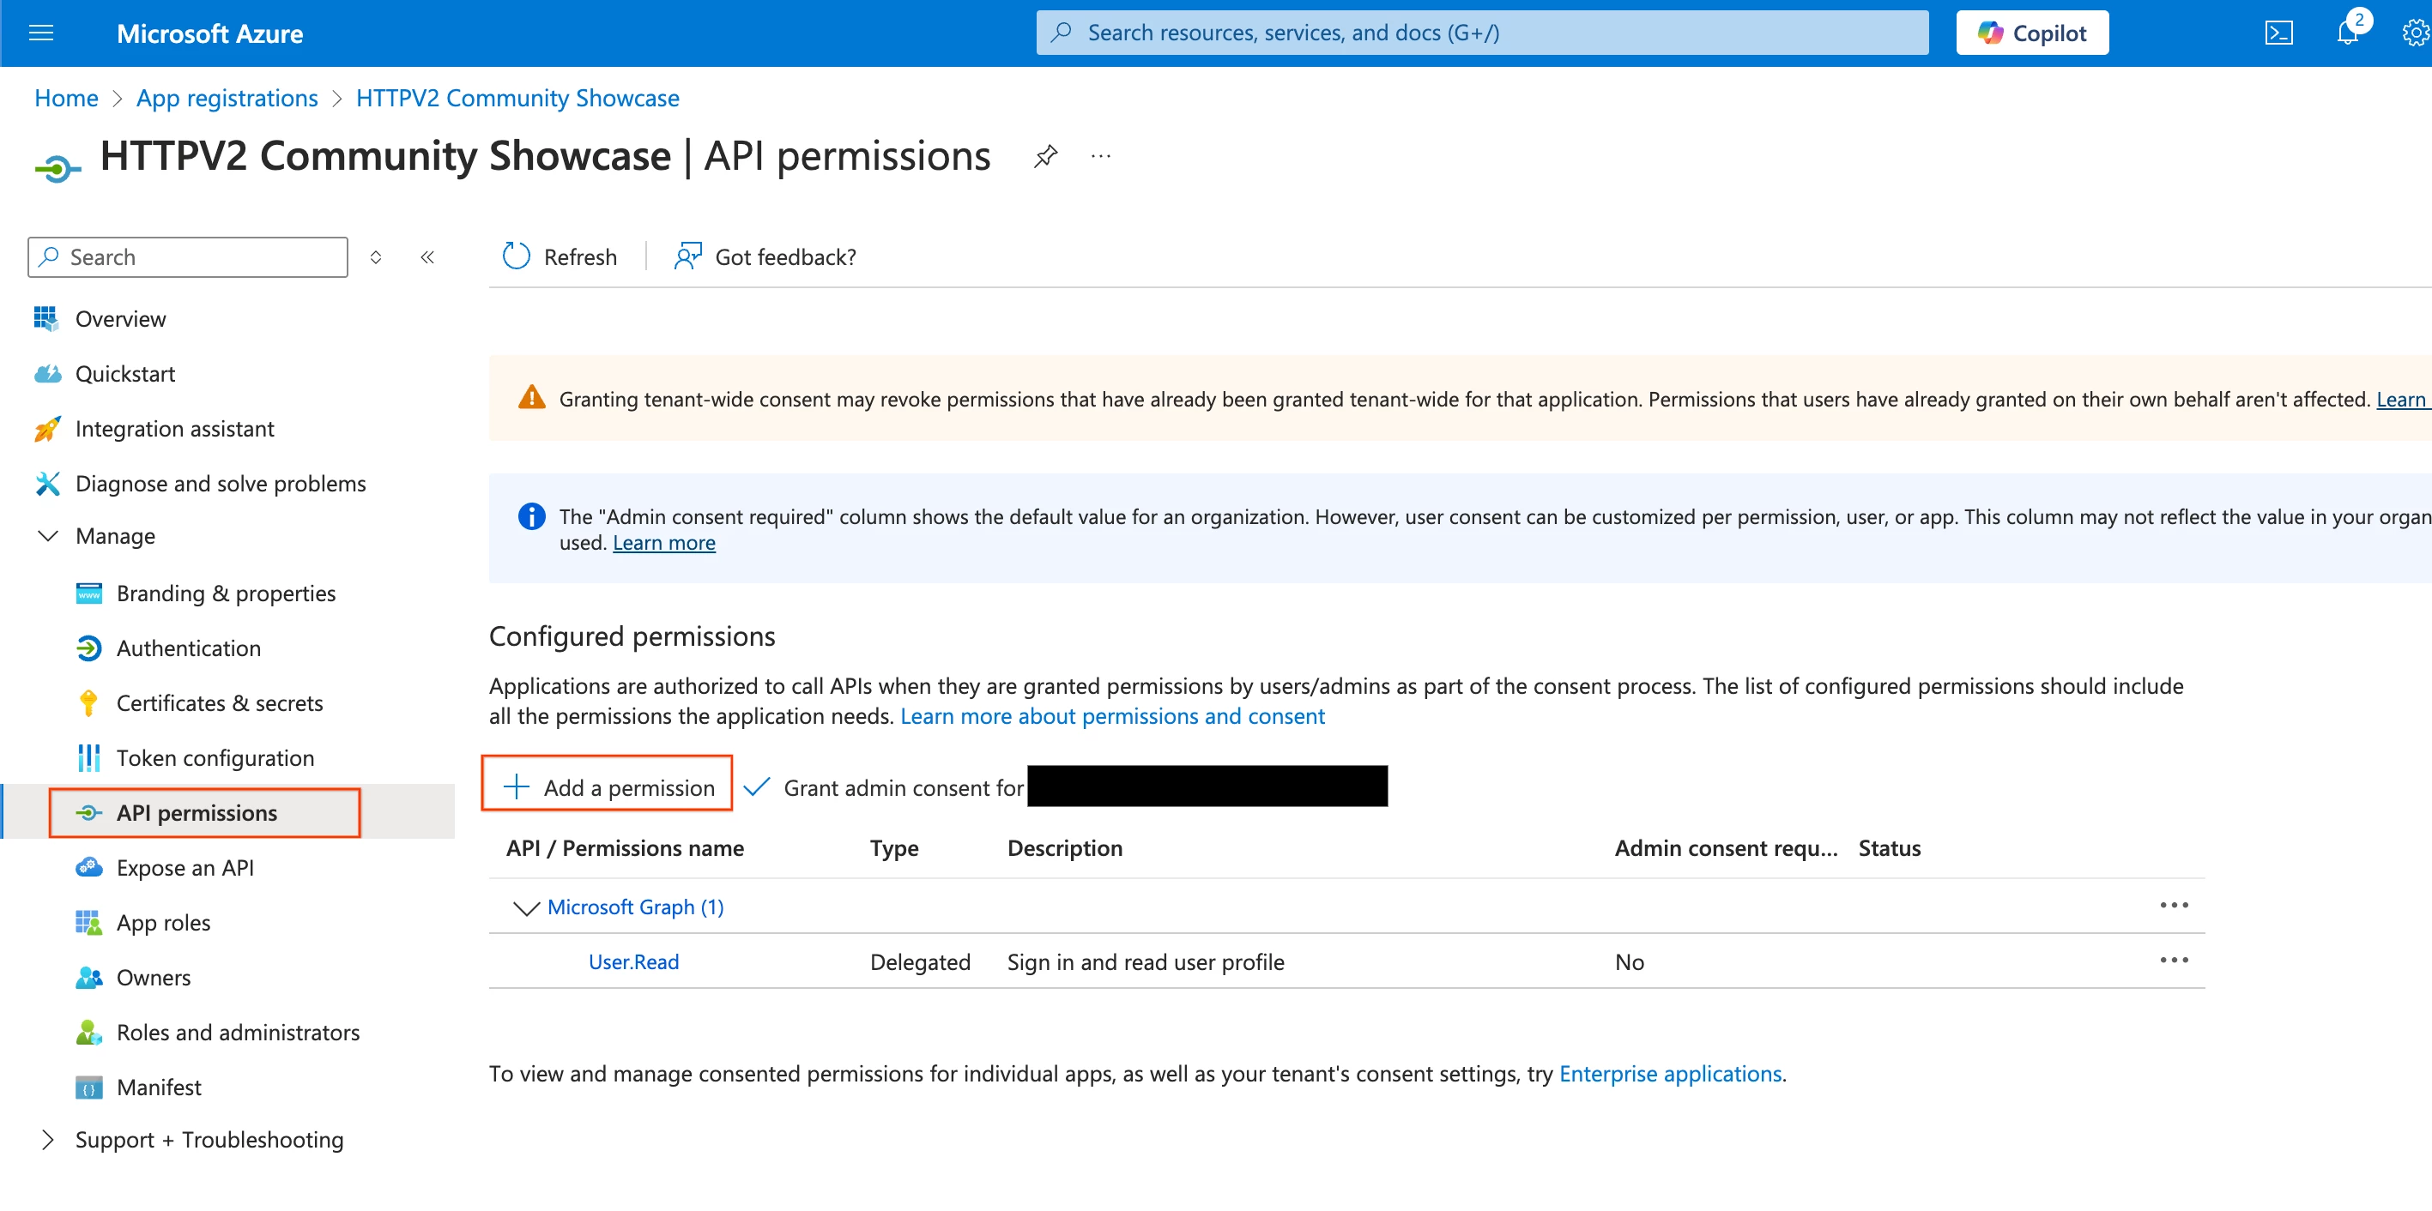Open Token configuration
Viewport: 2432px width, 1211px height.
215,757
